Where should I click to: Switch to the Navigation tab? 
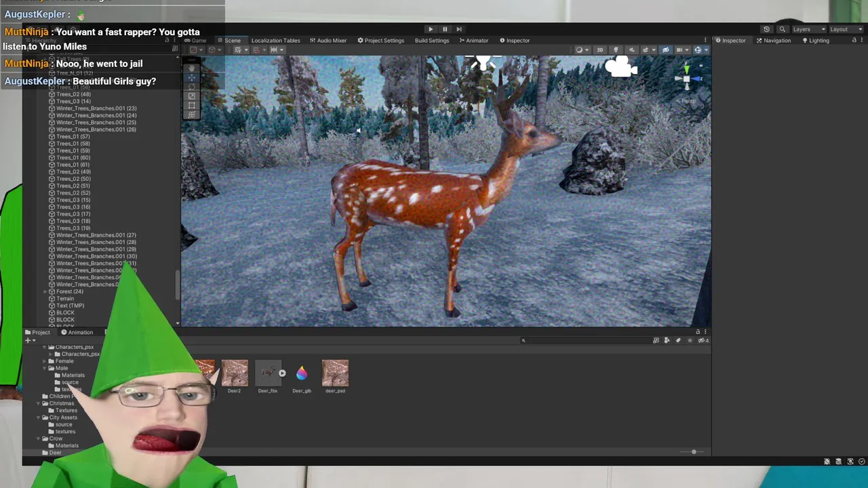coord(773,41)
